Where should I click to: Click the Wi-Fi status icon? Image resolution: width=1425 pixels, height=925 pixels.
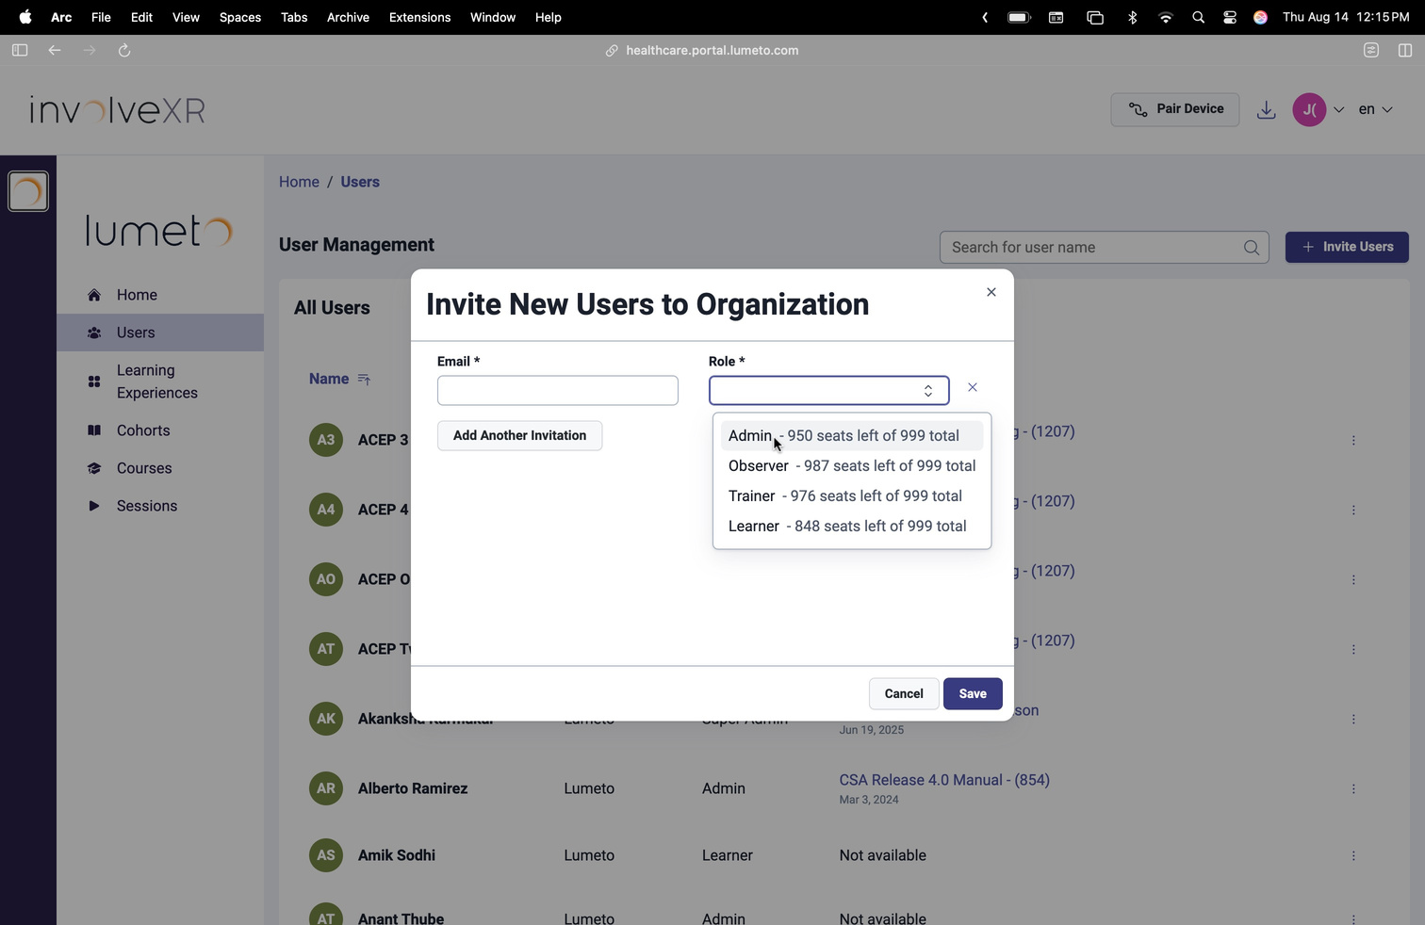point(1166,17)
